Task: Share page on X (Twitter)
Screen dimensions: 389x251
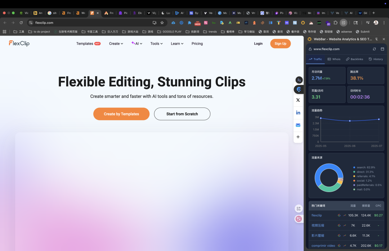Action: [x=298, y=100]
